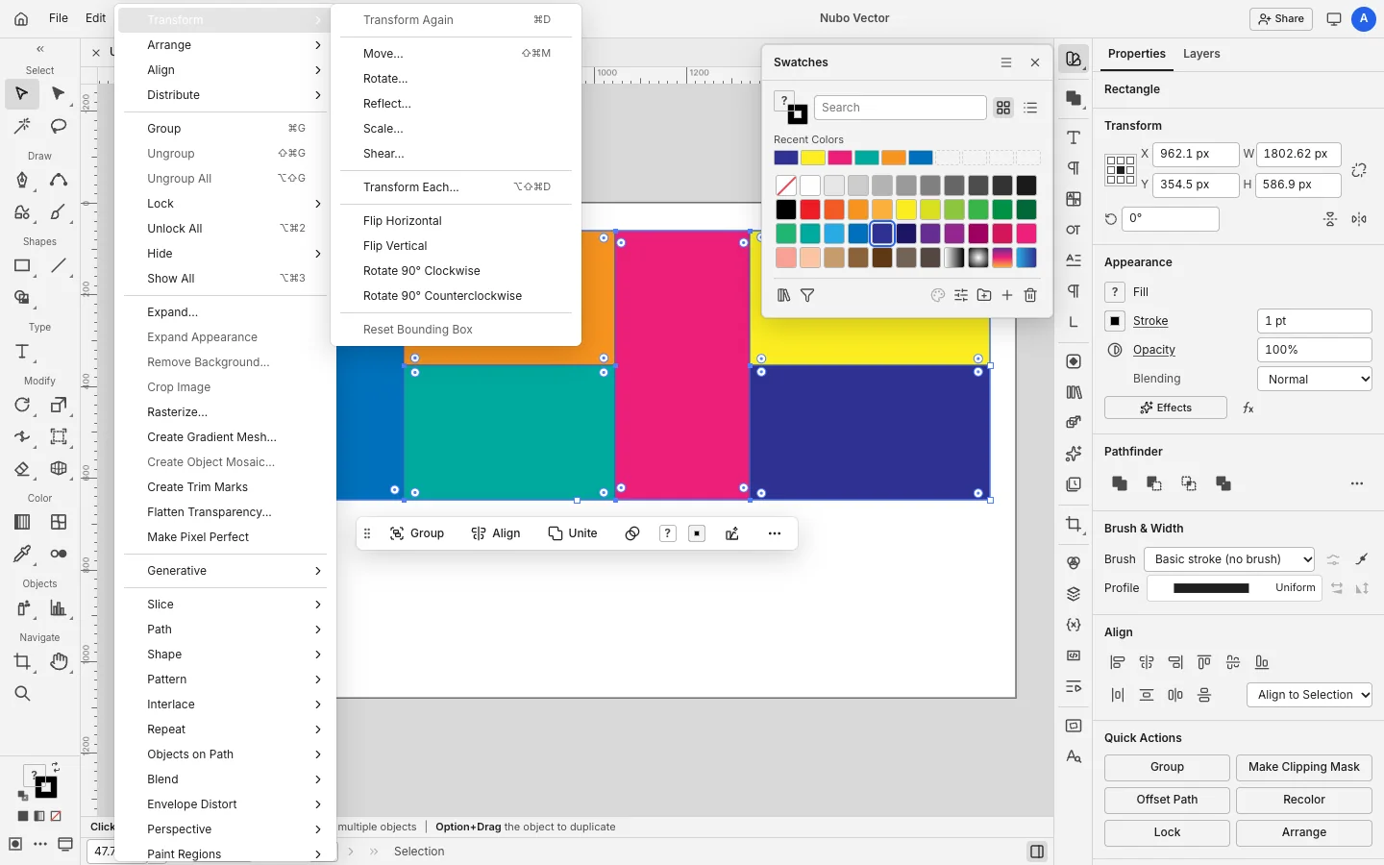Select the Hand navigation tool
1384x865 pixels.
(59, 661)
